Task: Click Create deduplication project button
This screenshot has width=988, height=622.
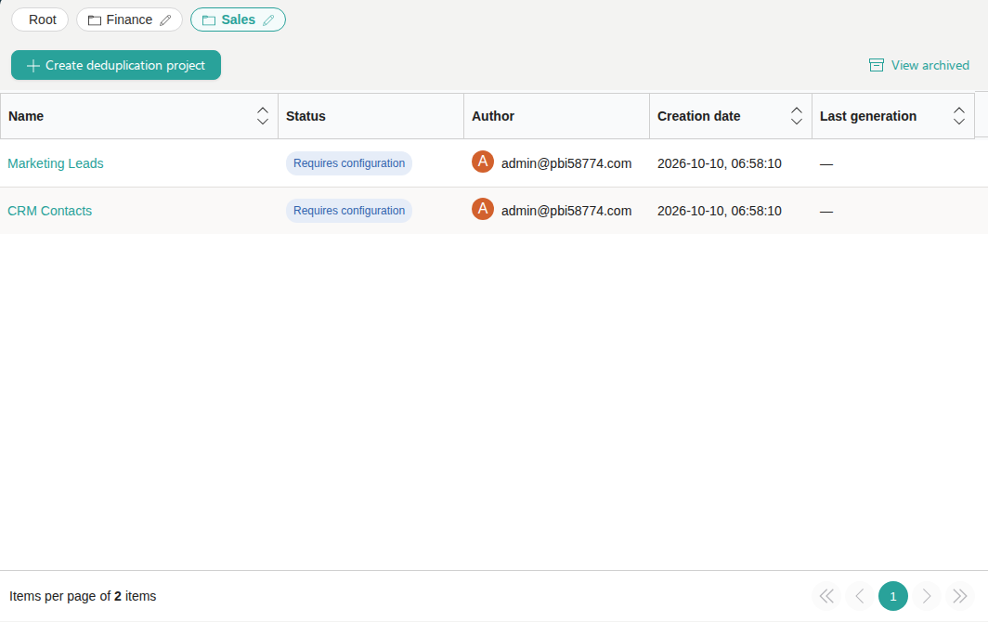Action: [x=116, y=65]
